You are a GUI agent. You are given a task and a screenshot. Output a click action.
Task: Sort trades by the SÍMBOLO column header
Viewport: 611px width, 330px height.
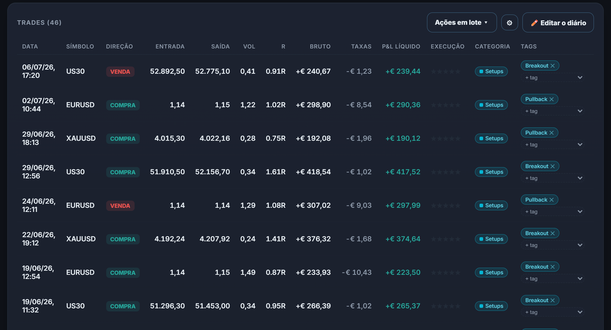(x=80, y=47)
